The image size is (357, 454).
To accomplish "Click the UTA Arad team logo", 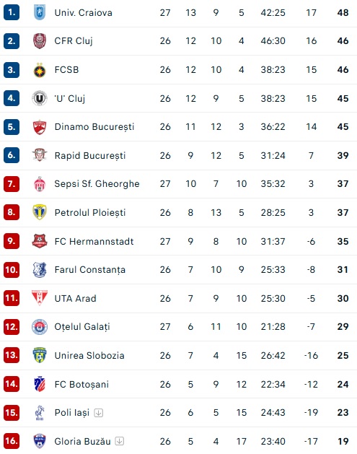I will 40,298.
